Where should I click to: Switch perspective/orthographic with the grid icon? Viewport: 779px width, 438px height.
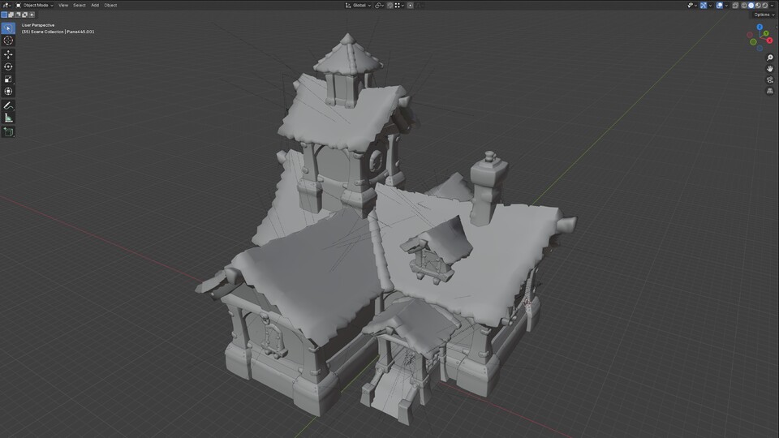click(x=769, y=91)
